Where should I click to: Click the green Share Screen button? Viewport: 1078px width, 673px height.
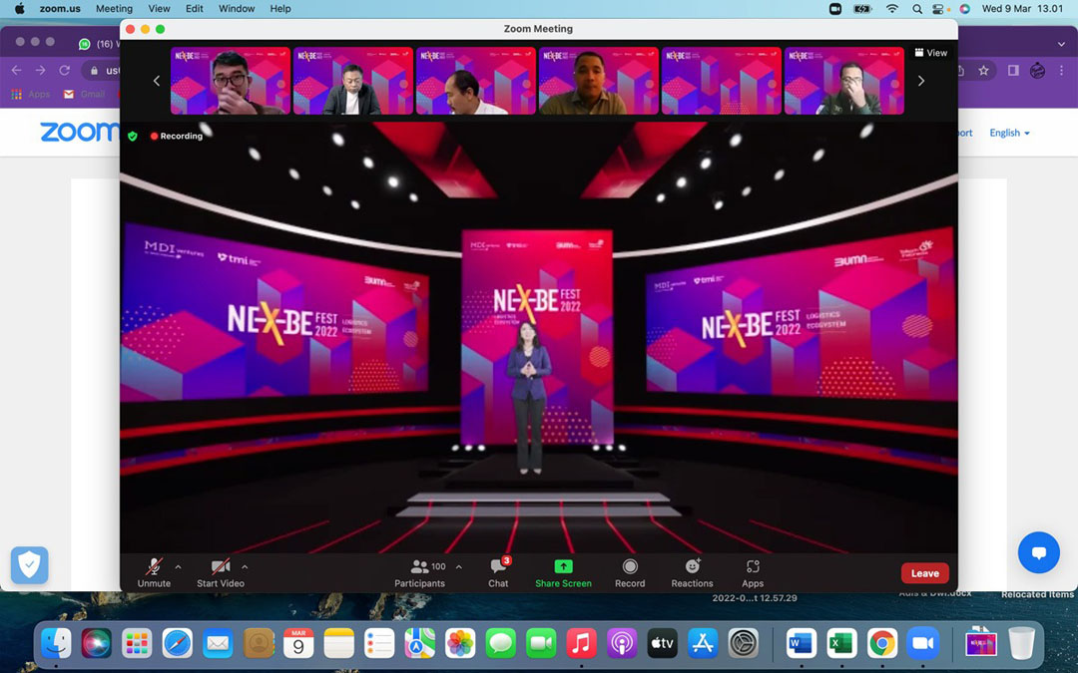point(563,572)
